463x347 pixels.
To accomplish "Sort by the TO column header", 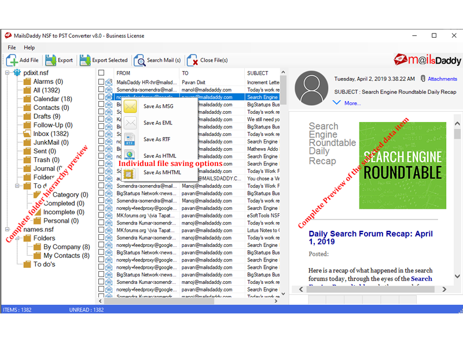I will (212, 73).
